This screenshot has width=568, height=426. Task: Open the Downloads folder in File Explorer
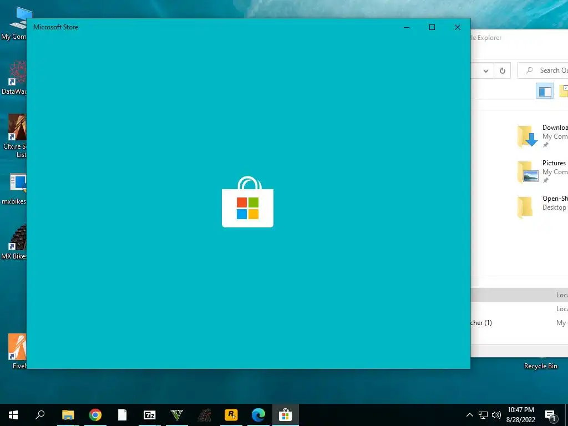pyautogui.click(x=542, y=136)
